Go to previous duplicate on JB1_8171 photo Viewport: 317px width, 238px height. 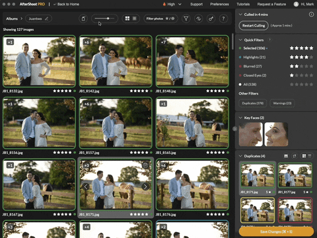point(86,187)
